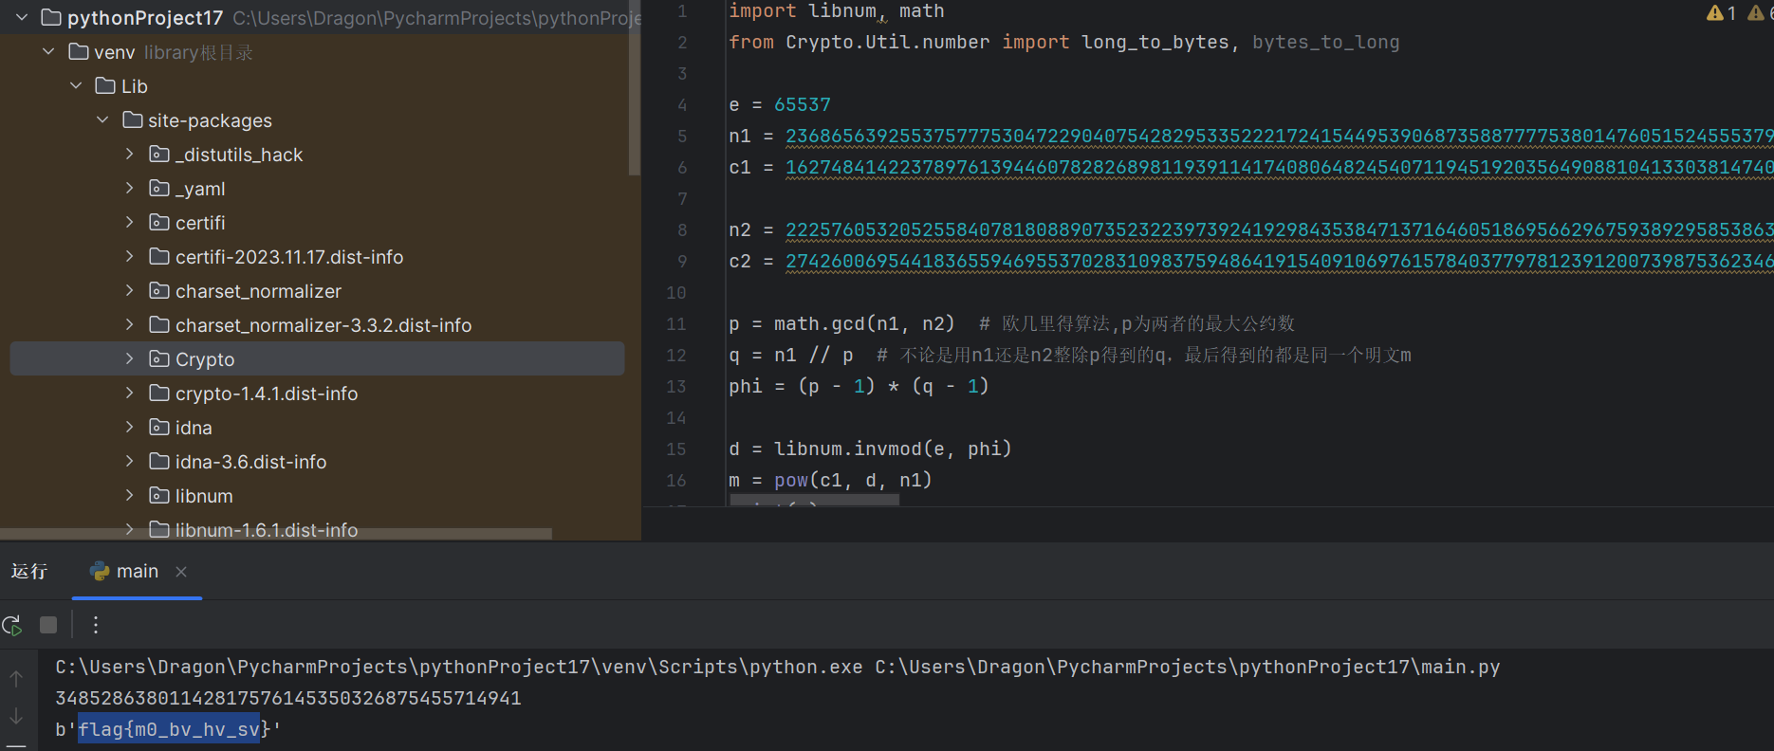This screenshot has height=751, width=1774.
Task: Click the project tree vertical scrollbar
Action: click(635, 88)
